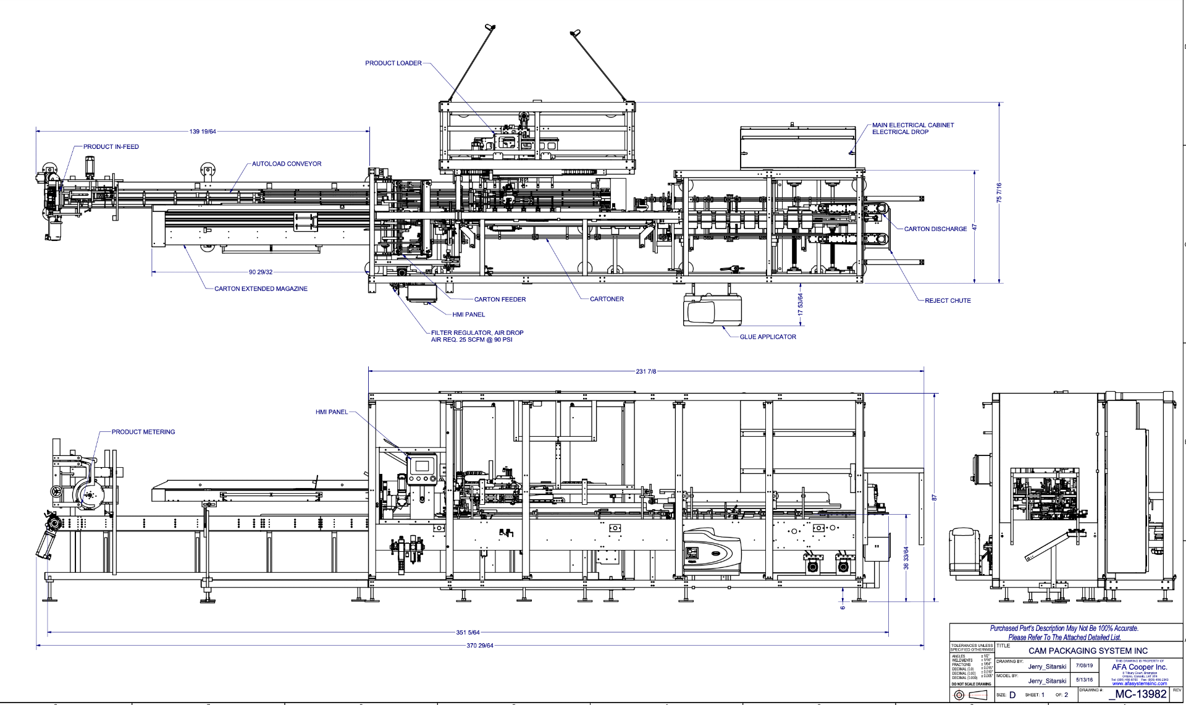Click the PRODUCT IN-FEED label
Viewport: 1186px width, 705px height.
click(111, 146)
